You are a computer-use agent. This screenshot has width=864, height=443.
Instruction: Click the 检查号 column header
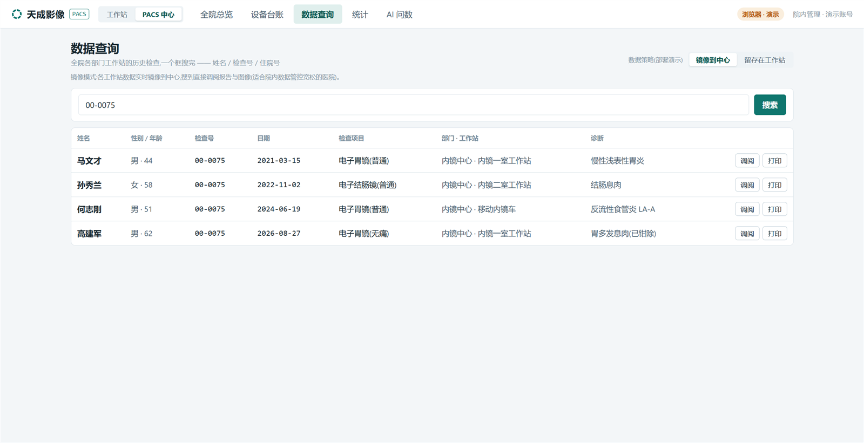[x=204, y=138]
